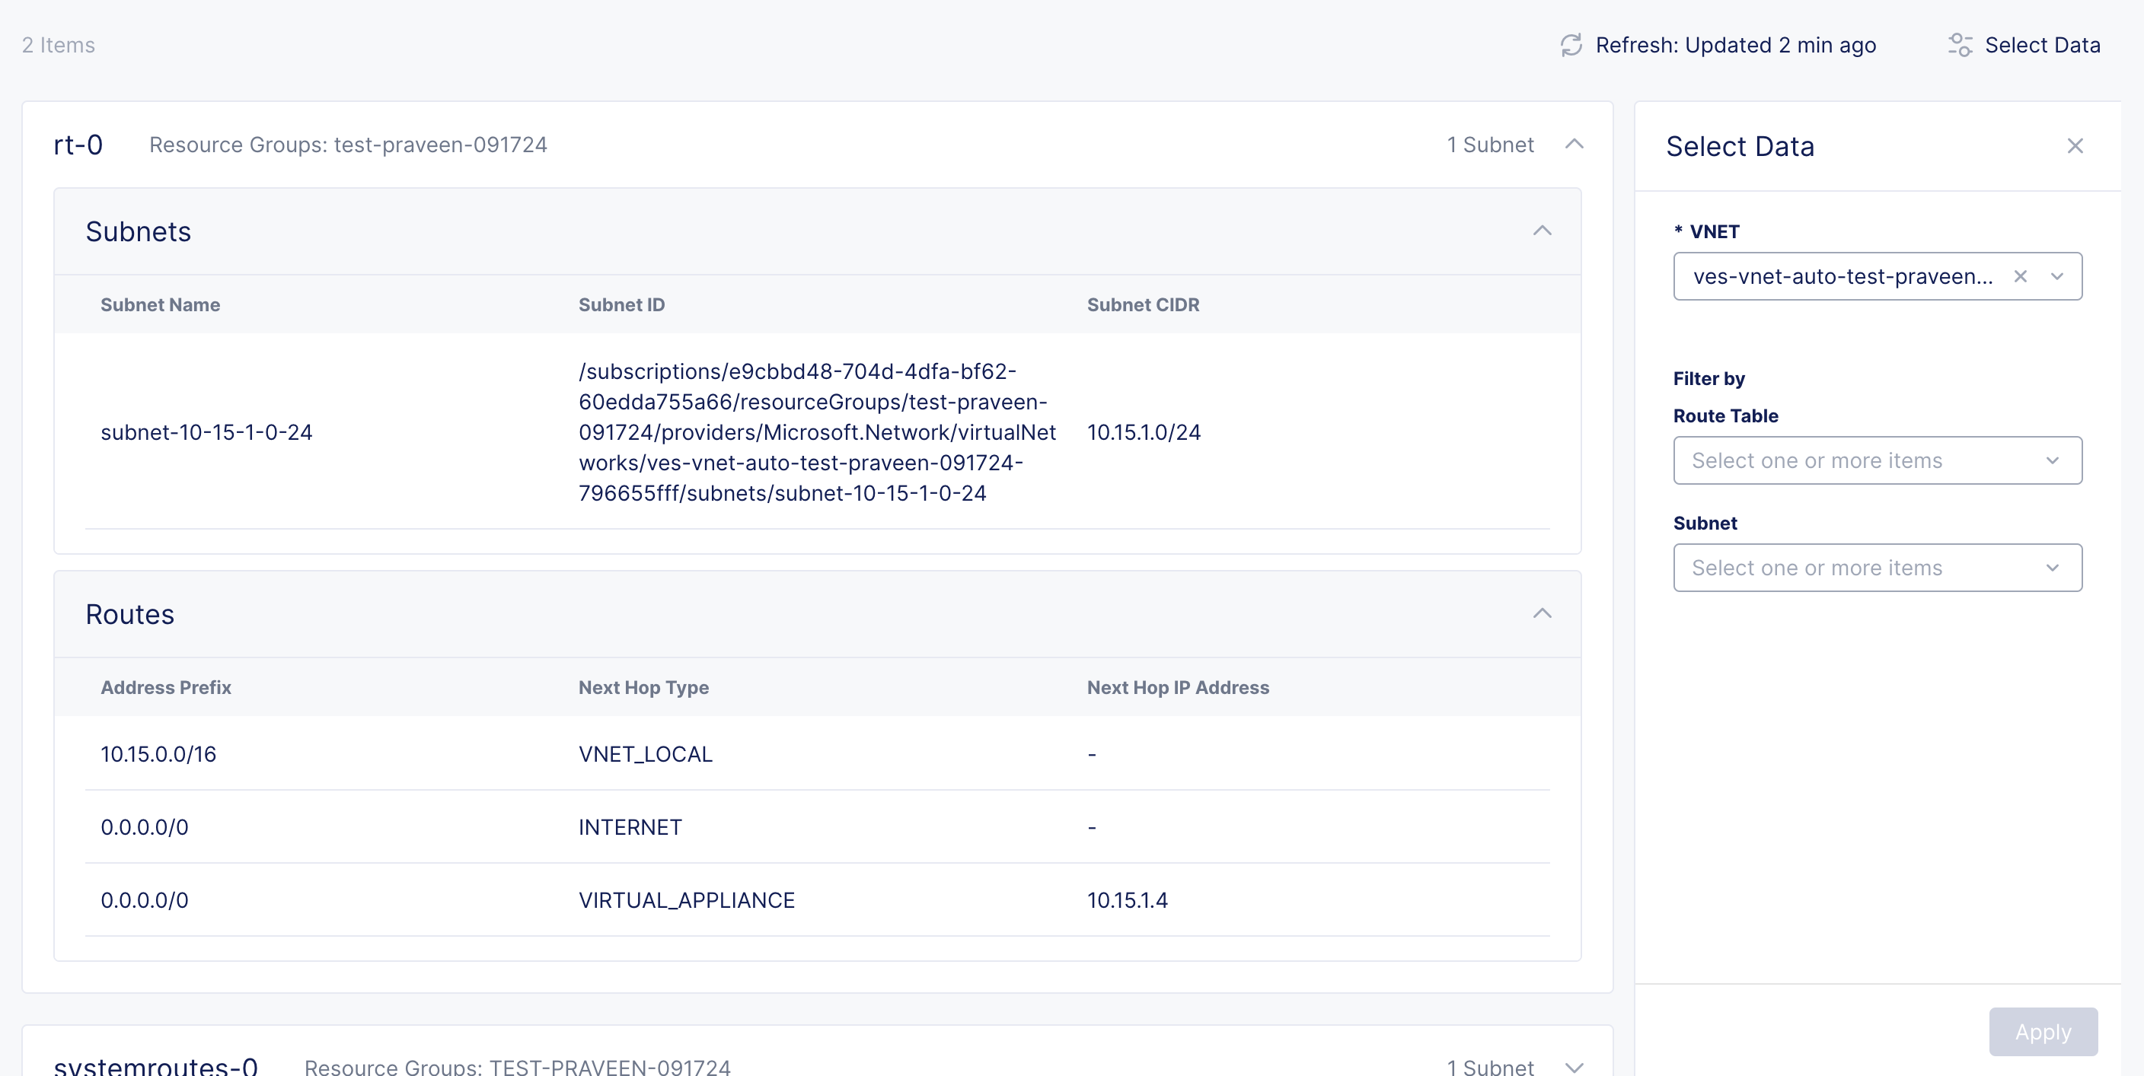Viewport: 2144px width, 1076px height.
Task: Click the INTERNET next hop entry
Action: [x=630, y=827]
